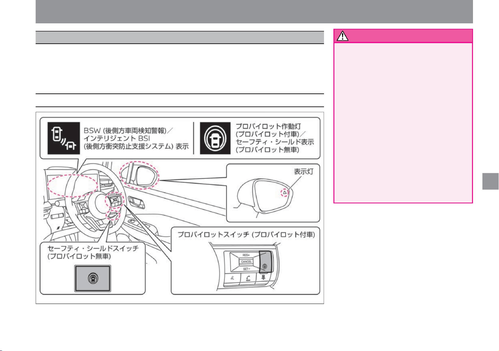
Task: Click the "(後側方衝突防止支援システム) 表示" text
Action: click(x=136, y=146)
